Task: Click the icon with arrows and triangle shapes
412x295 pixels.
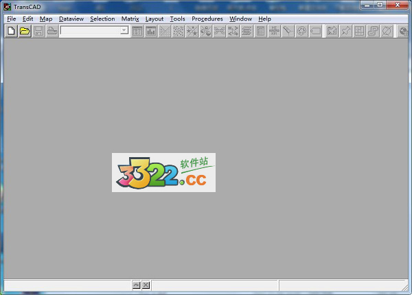Action: (x=233, y=32)
